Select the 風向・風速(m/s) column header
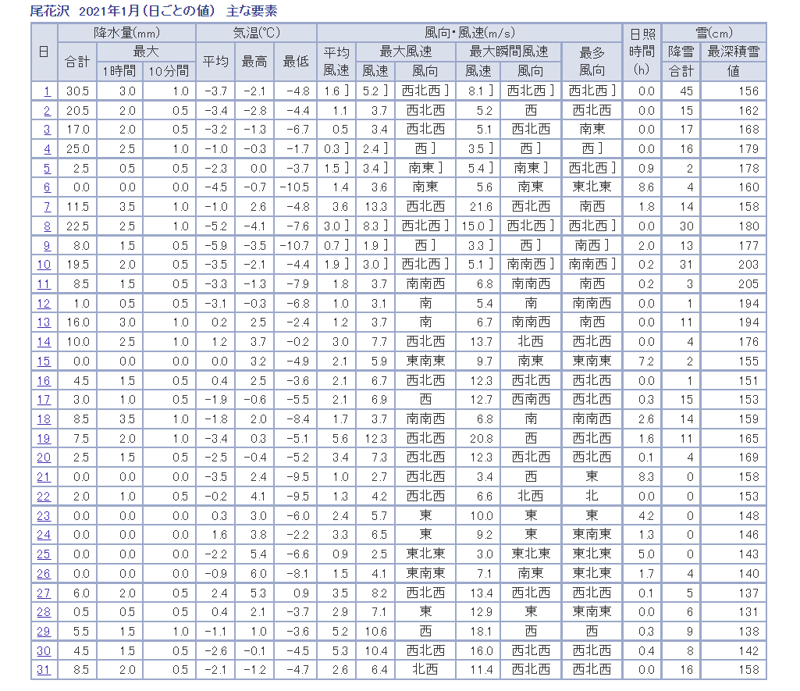The image size is (800, 691). tap(469, 33)
